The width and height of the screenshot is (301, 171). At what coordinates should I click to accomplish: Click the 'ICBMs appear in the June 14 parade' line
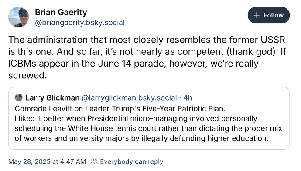[133, 64]
